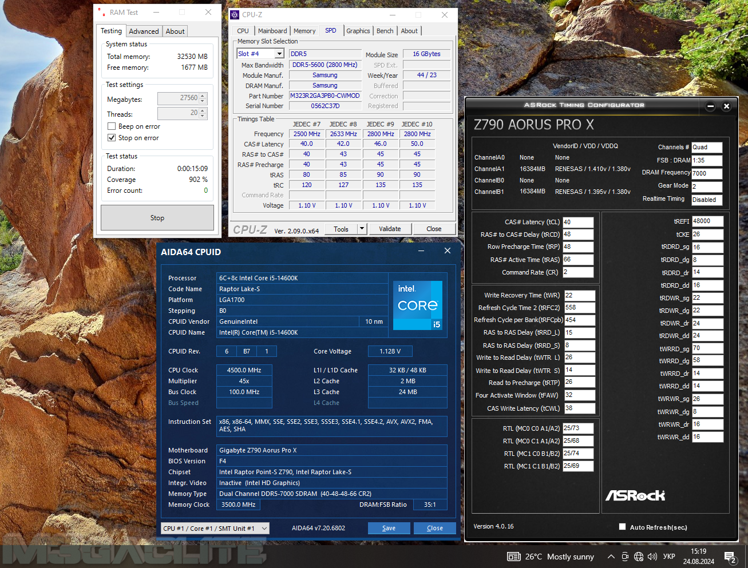
Task: Click the Megabytes spinner arrows
Action: pos(203,98)
